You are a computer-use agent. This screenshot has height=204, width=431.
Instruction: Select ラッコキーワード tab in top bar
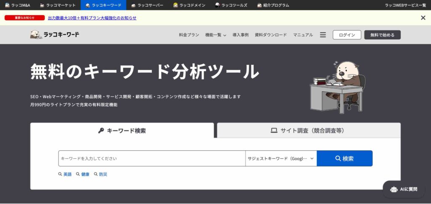coord(104,5)
